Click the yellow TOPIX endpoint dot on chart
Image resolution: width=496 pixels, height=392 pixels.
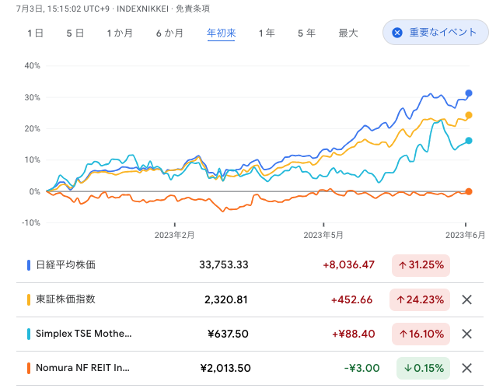point(469,115)
